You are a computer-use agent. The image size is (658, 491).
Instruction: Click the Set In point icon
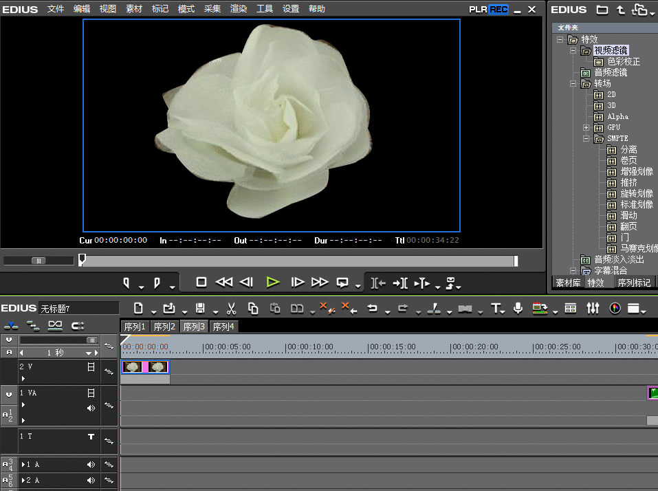coord(127,282)
